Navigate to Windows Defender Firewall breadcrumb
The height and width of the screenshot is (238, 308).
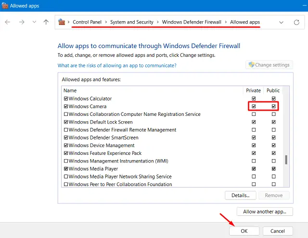point(192,22)
